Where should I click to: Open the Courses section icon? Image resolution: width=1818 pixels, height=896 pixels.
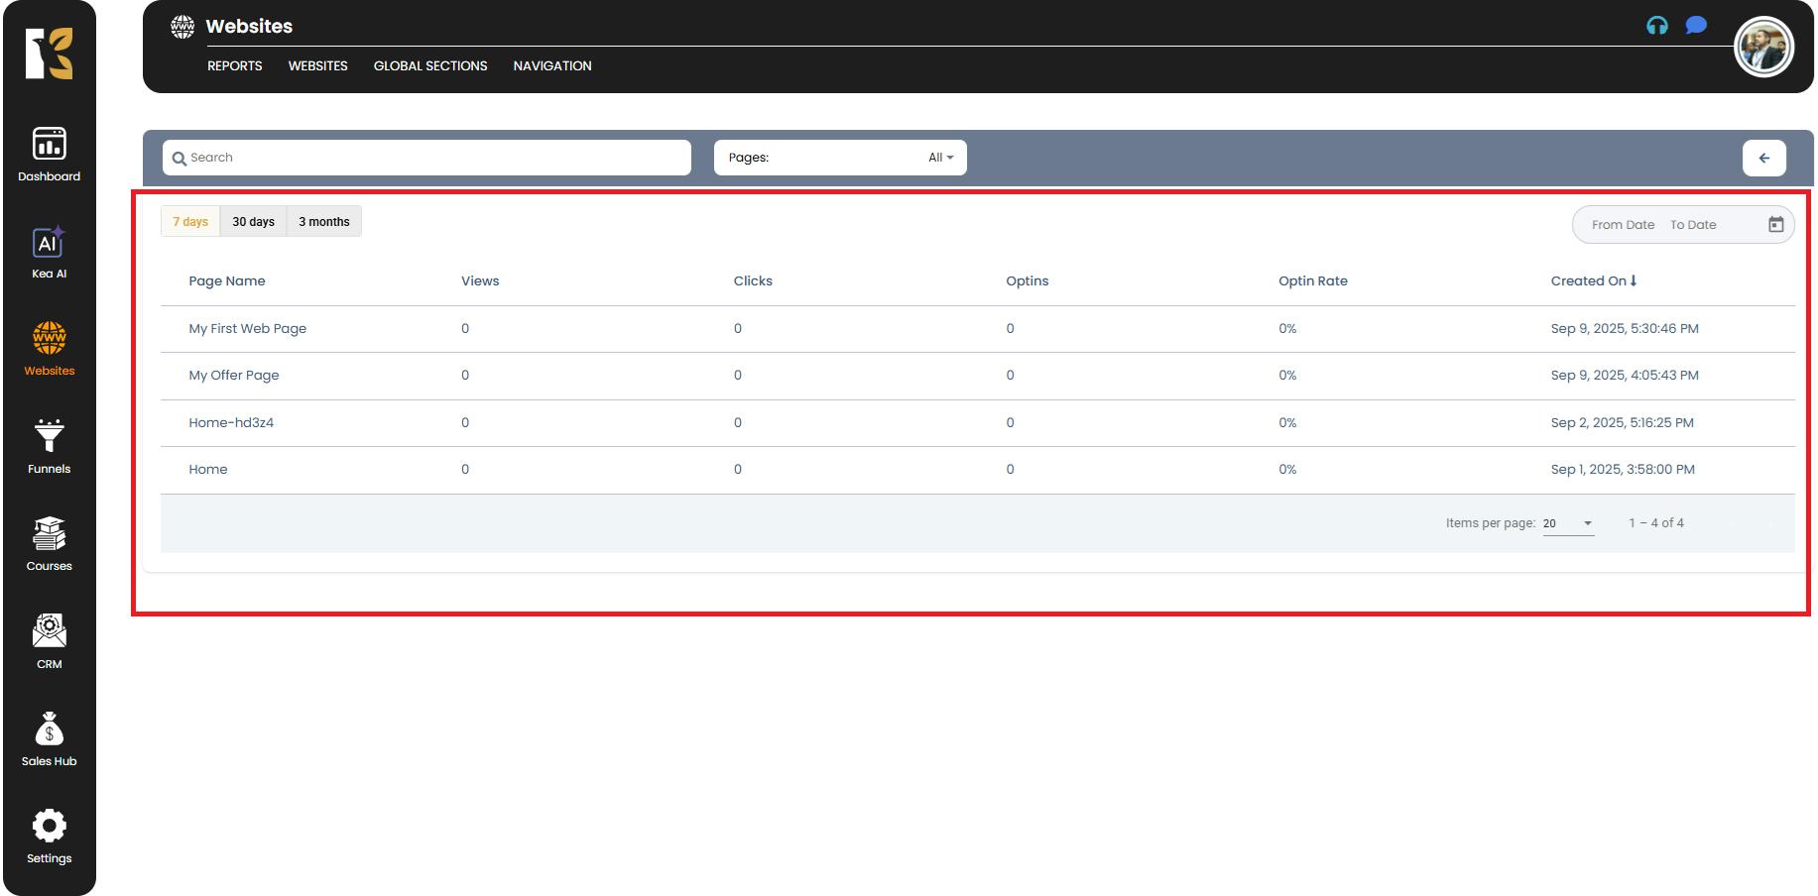coord(49,534)
